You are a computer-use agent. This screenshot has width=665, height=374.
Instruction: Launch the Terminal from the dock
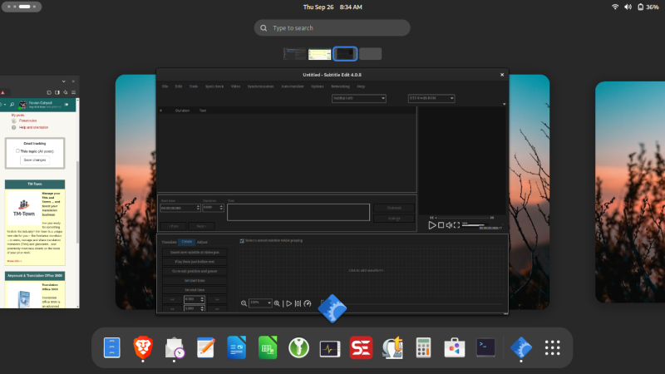485,347
